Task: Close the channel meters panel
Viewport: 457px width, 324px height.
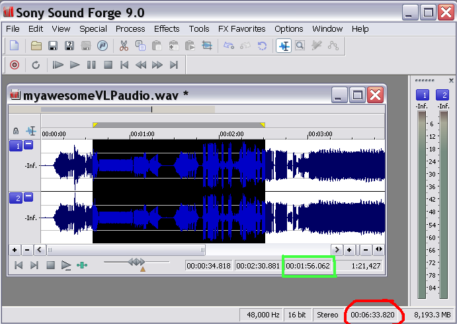Action: pos(451,81)
